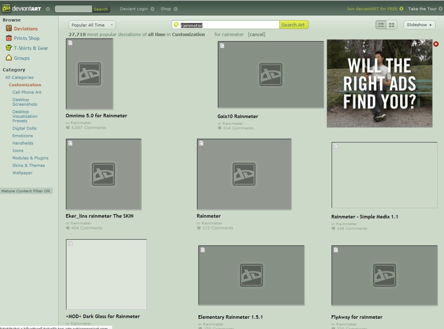Cancel the rainmeter search filter
444x329 pixels.
[256, 34]
